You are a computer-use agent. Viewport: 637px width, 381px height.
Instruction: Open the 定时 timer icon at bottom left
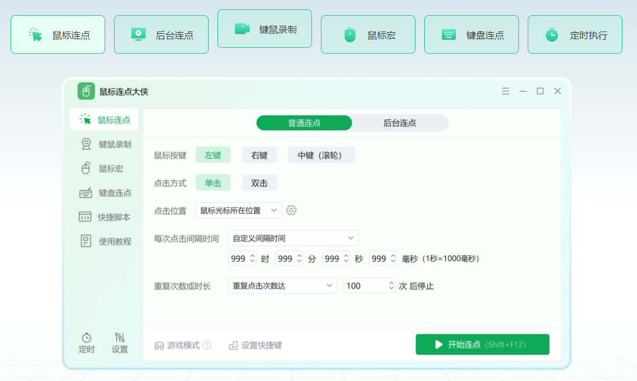coord(86,341)
